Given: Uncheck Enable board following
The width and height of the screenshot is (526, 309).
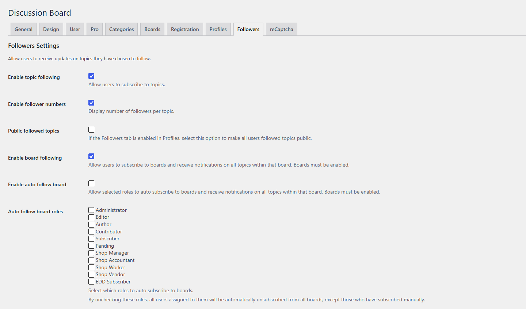Looking at the screenshot, I should [x=91, y=156].
